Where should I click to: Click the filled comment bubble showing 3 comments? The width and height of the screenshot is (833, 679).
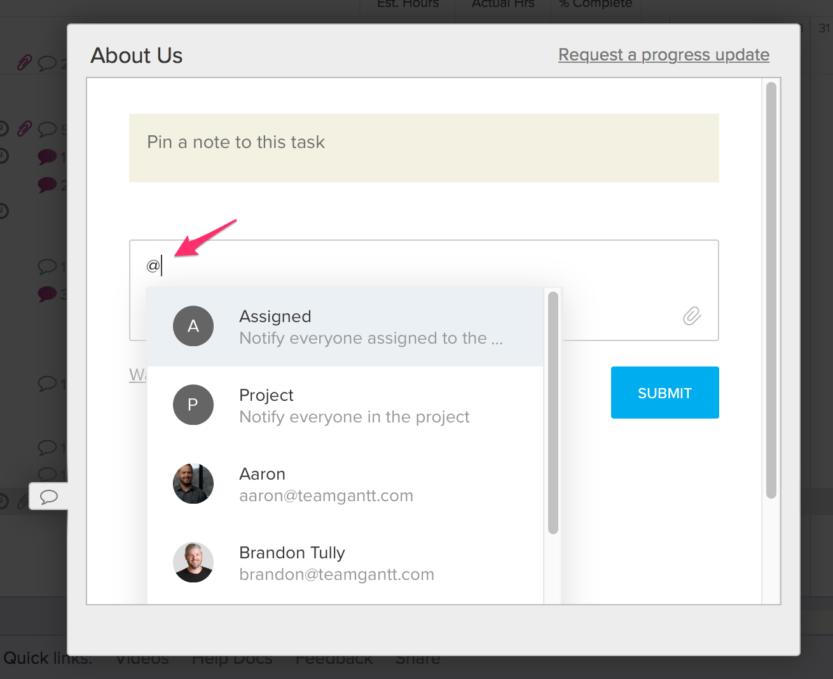(48, 293)
